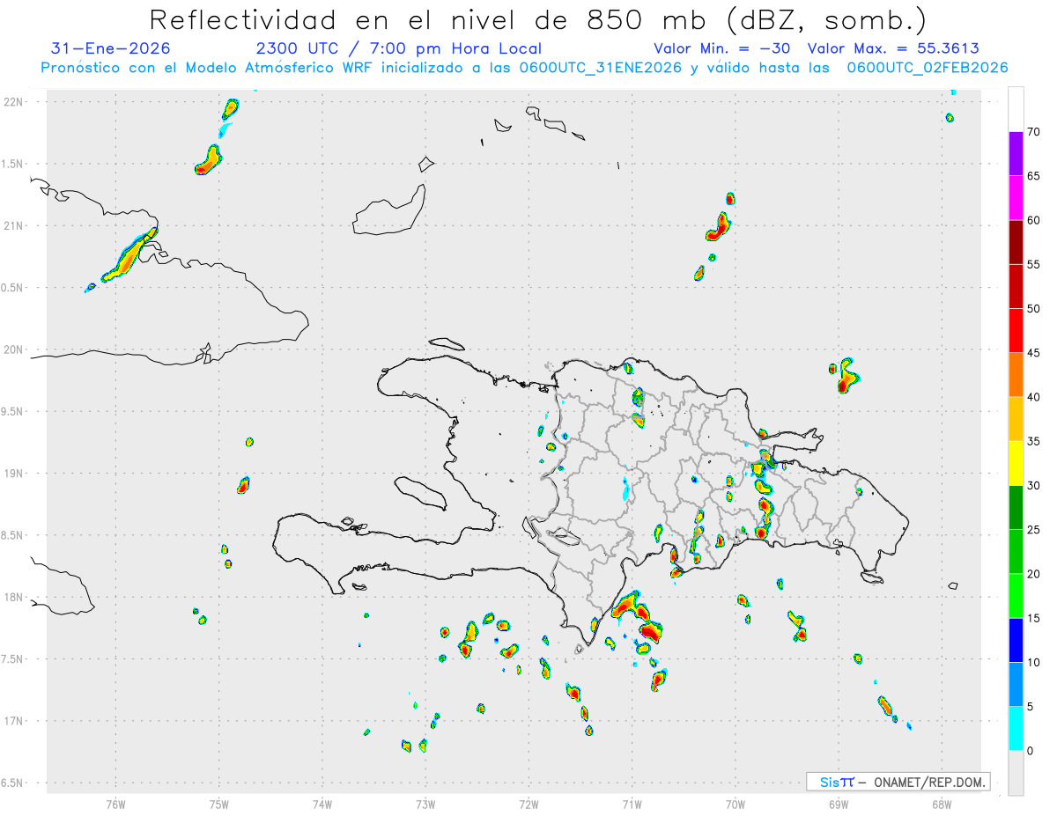The height and width of the screenshot is (816, 1057).
Task: Select the colorbar value label '65'
Action: 1033,176
